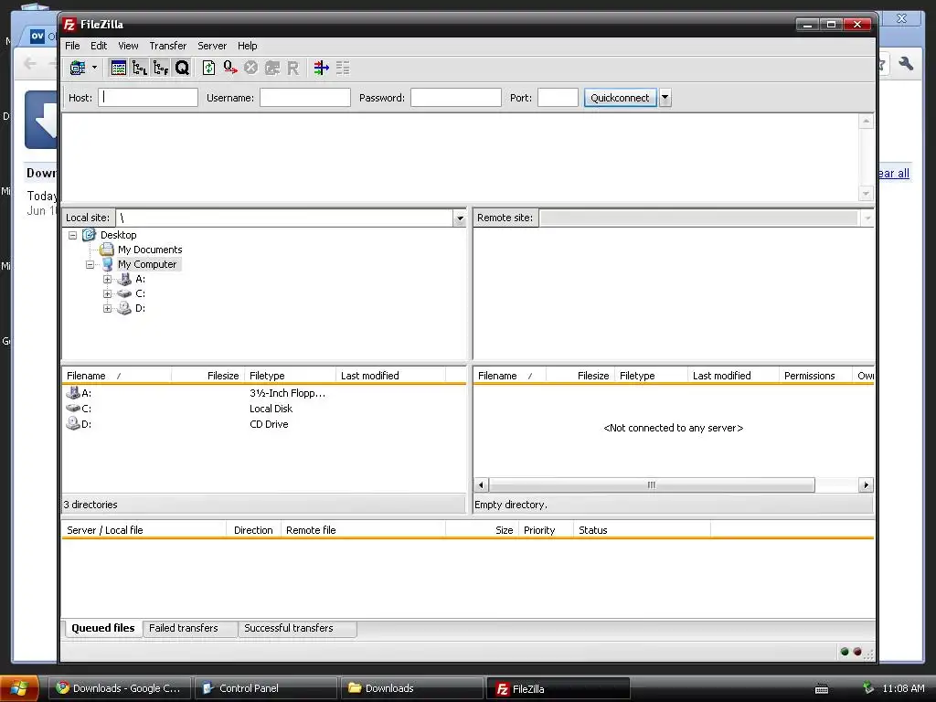Open the Help menu
936x702 pixels.
pos(247,46)
